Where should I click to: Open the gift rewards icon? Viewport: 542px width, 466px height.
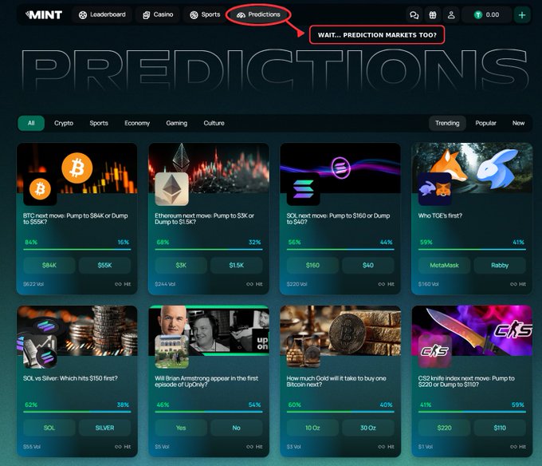[433, 15]
